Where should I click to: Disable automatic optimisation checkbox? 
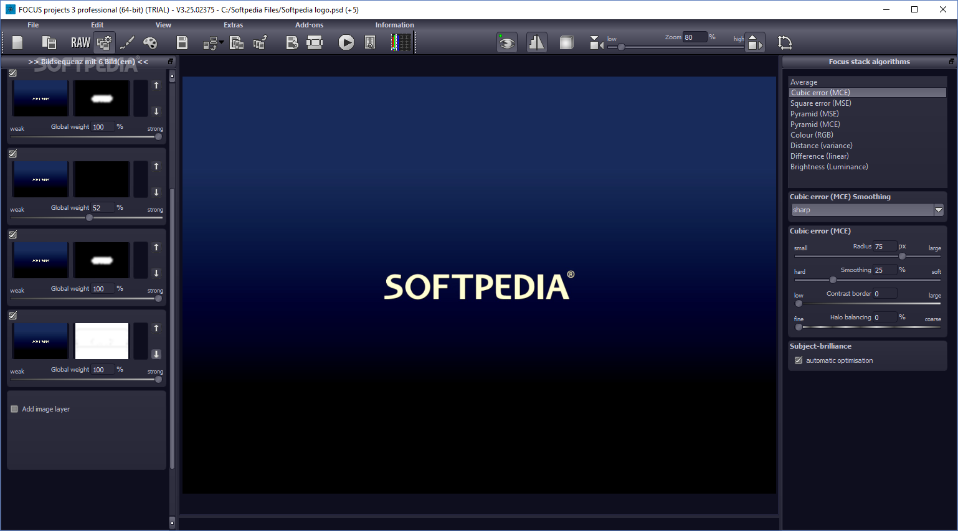pyautogui.click(x=799, y=360)
